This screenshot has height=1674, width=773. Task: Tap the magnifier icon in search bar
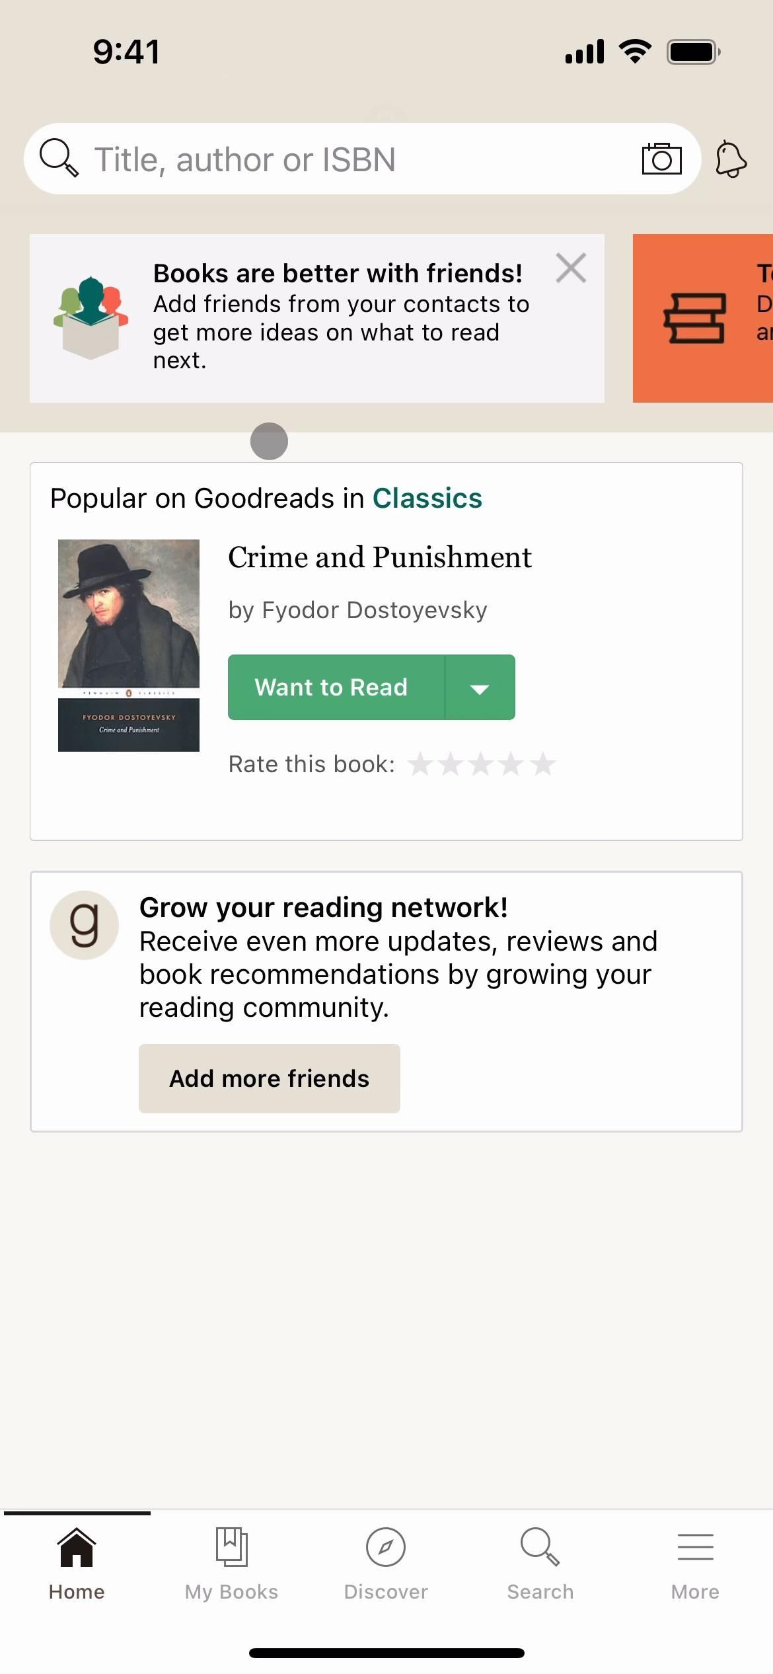click(59, 159)
